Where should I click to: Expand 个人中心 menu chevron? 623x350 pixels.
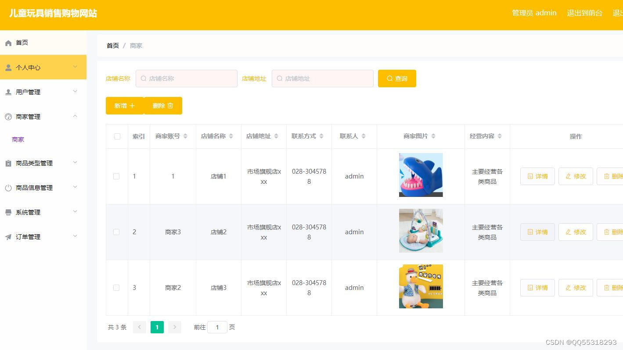tap(75, 67)
